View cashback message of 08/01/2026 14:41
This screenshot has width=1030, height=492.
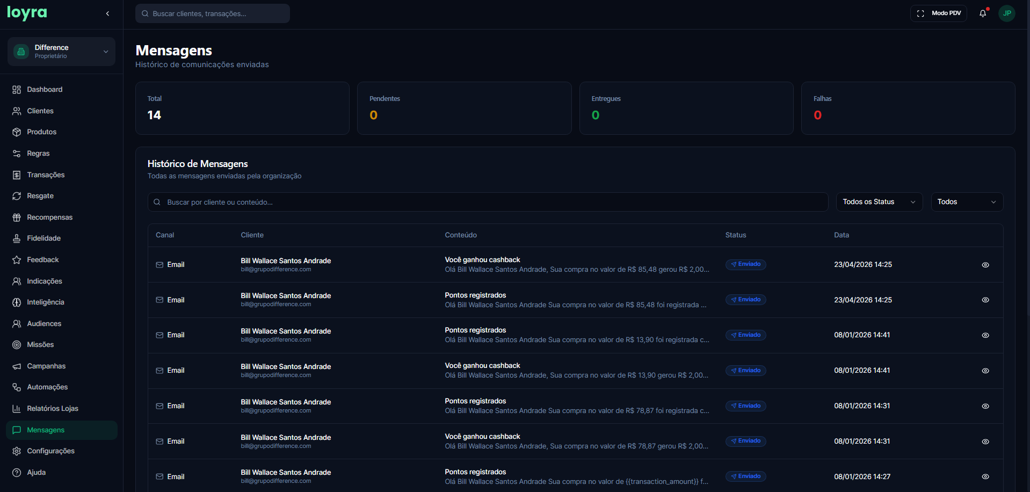[x=985, y=371]
